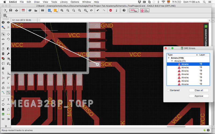The height and width of the screenshot is (134, 215).
Task: Open the Open-file dropdown arrow
Action: [x=6, y=12]
